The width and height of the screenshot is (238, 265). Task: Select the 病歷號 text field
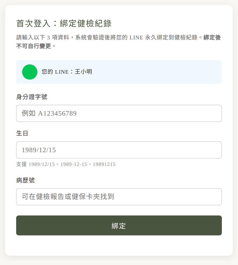pos(119,197)
